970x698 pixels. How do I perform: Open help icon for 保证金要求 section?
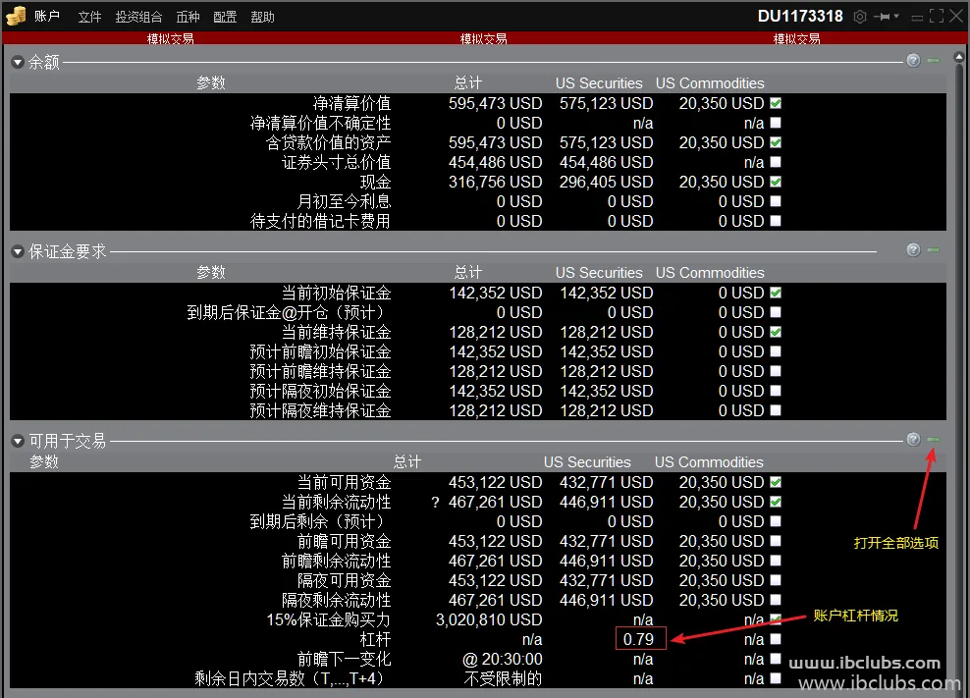click(913, 250)
